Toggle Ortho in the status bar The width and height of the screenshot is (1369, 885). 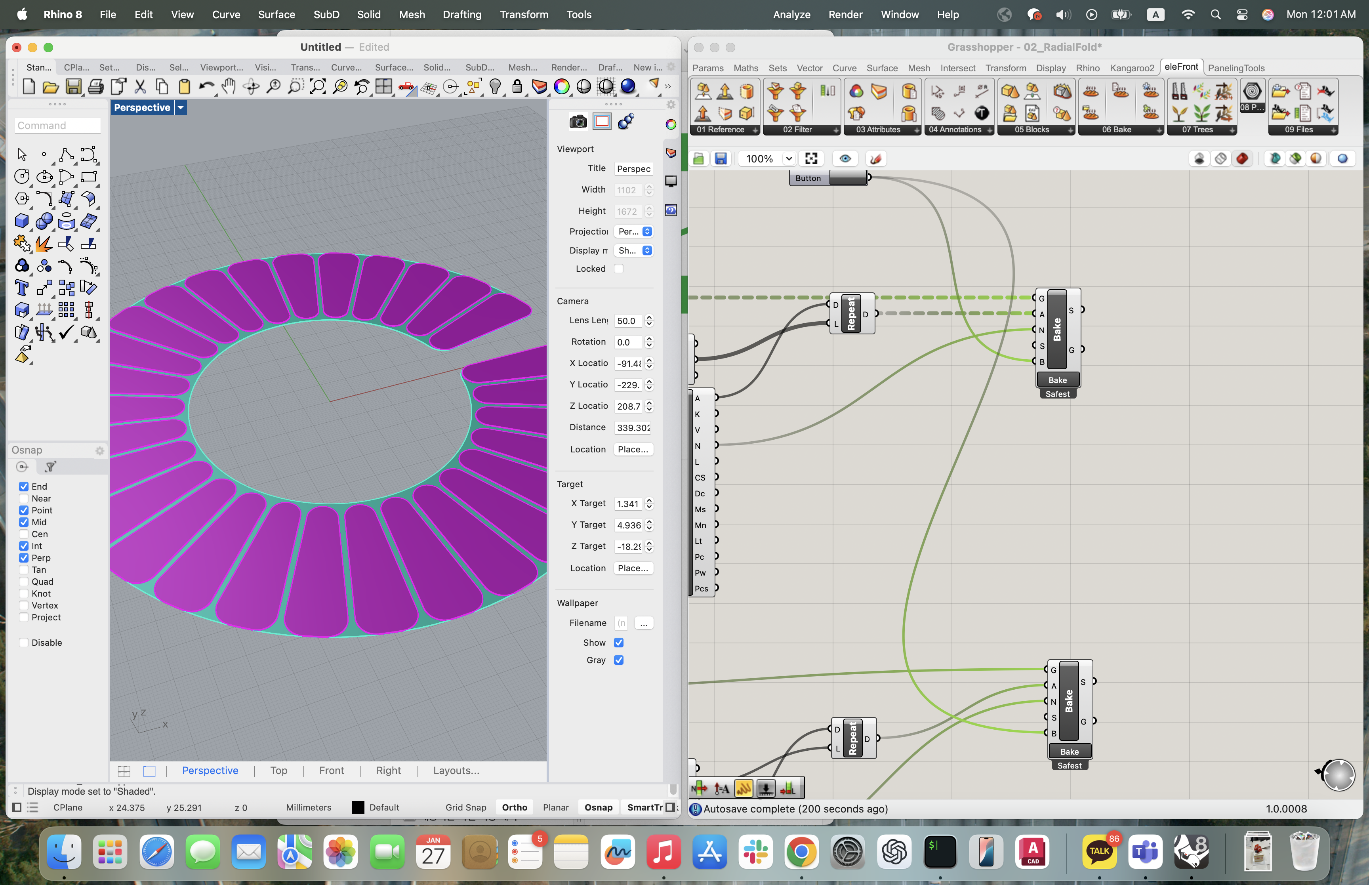coord(514,807)
